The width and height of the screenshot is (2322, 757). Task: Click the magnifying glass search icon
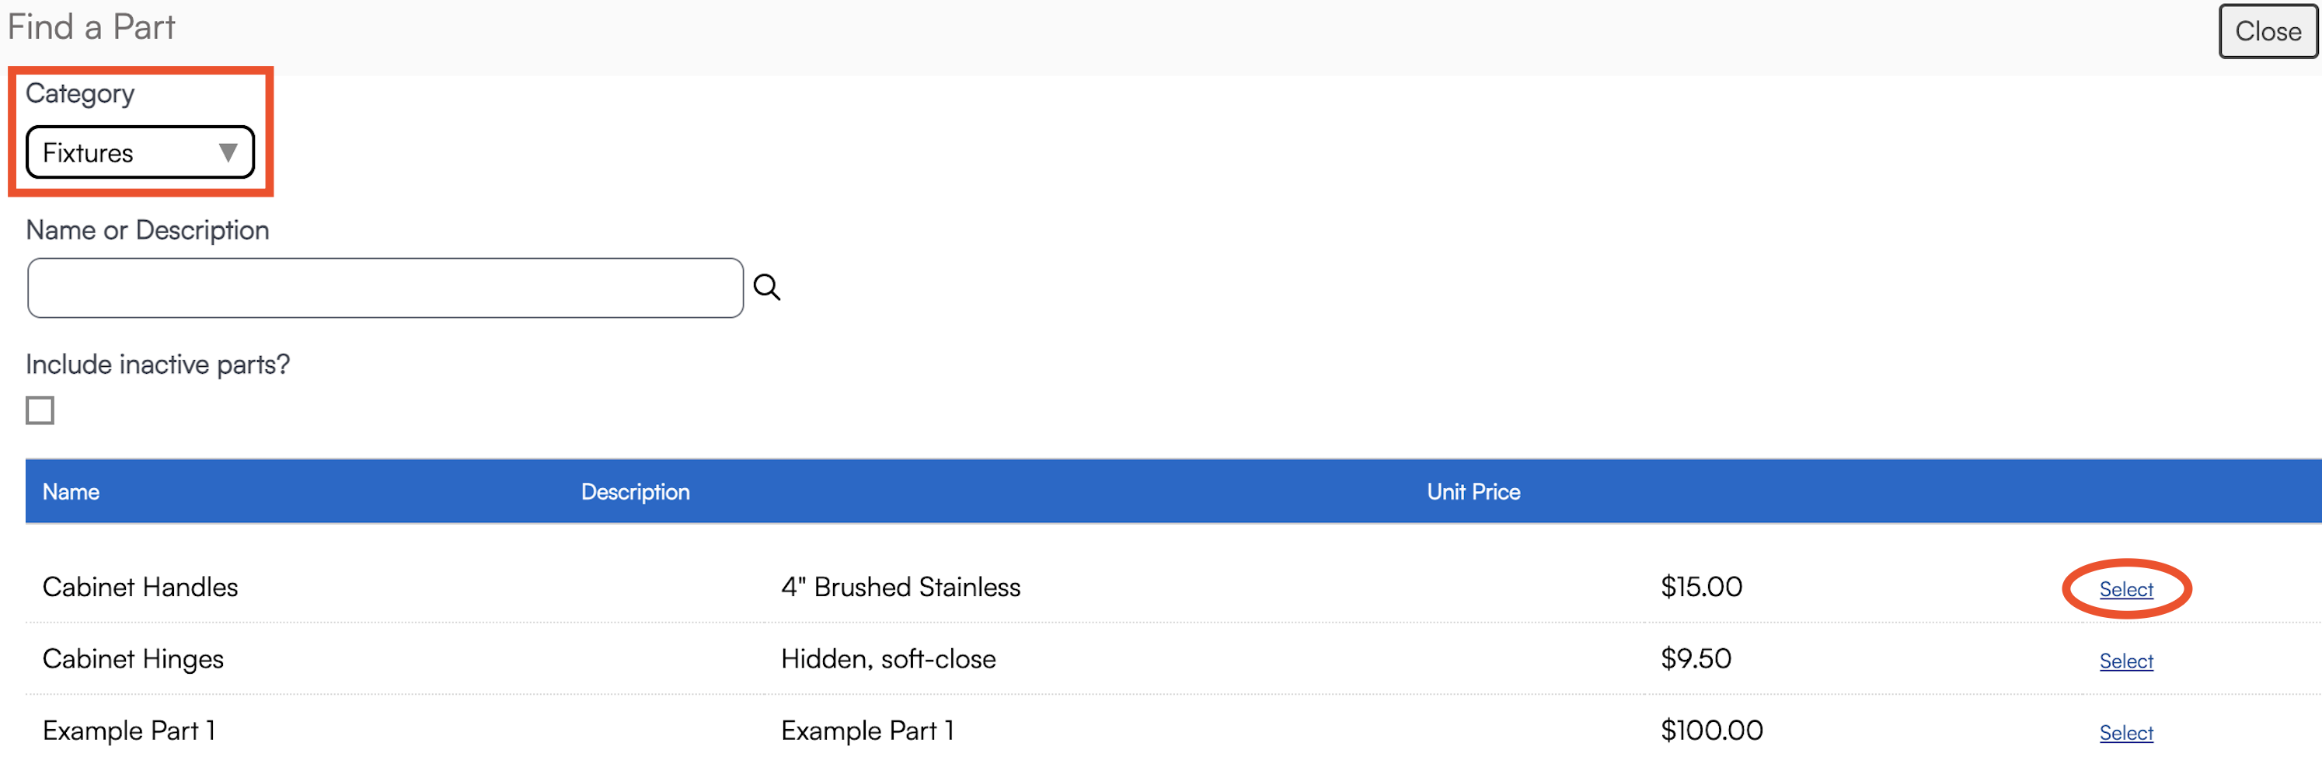coord(766,288)
